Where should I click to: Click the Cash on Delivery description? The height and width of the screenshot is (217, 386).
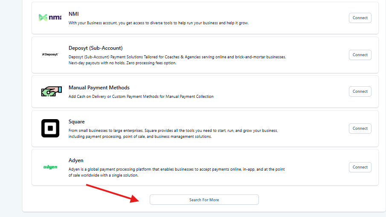point(141,97)
